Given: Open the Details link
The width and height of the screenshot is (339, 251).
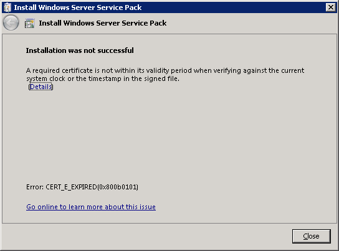Looking at the screenshot, I should pyautogui.click(x=41, y=87).
